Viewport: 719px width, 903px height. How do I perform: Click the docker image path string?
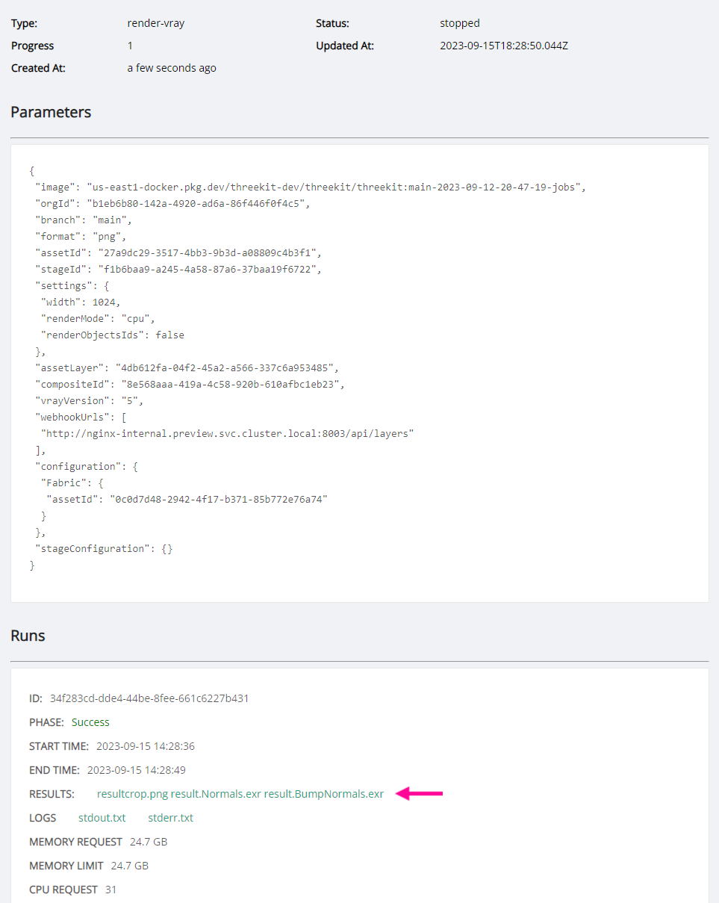click(x=336, y=187)
